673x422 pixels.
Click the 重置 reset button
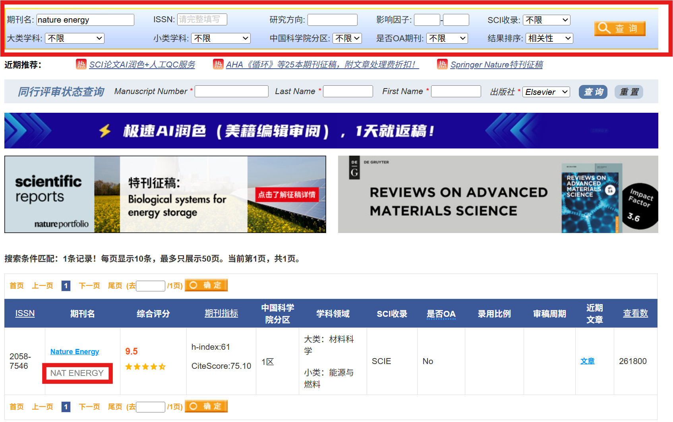tap(629, 92)
